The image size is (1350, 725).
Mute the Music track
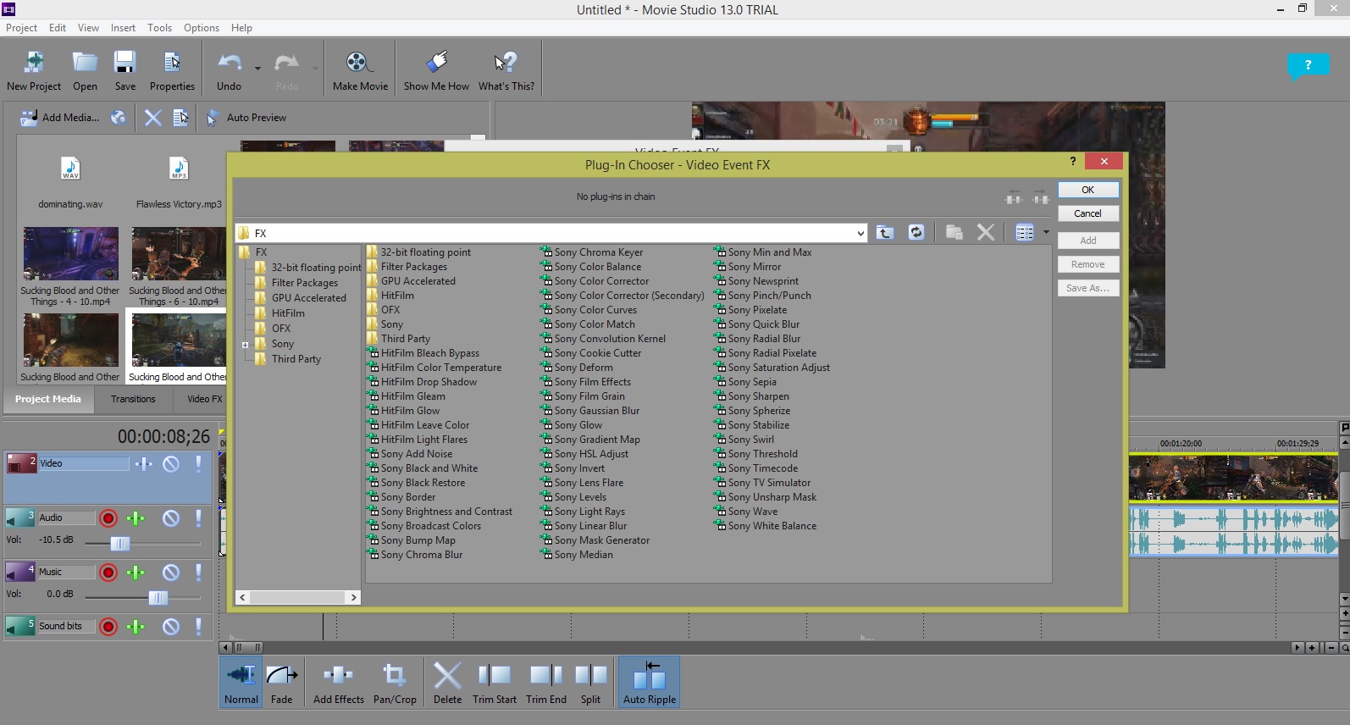click(171, 572)
